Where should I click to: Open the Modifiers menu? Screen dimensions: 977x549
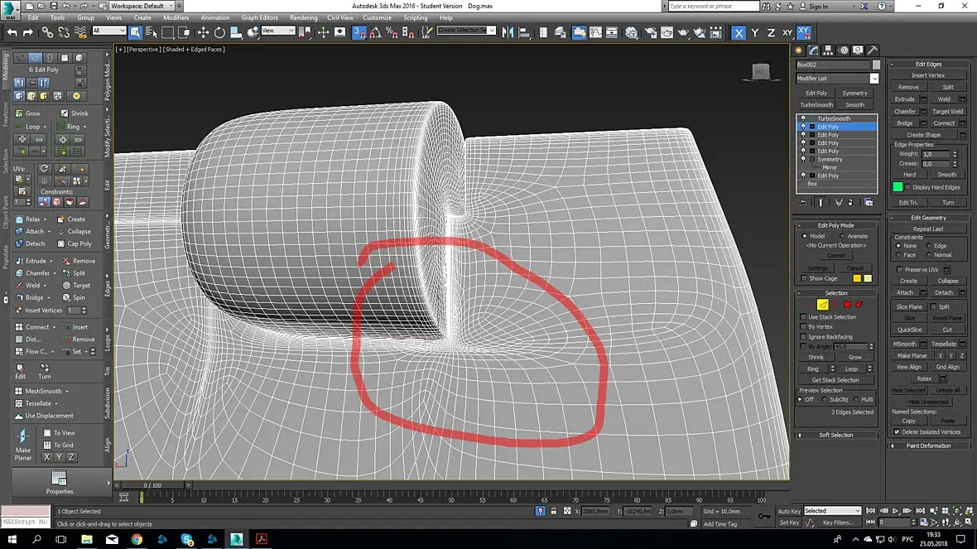176,17
